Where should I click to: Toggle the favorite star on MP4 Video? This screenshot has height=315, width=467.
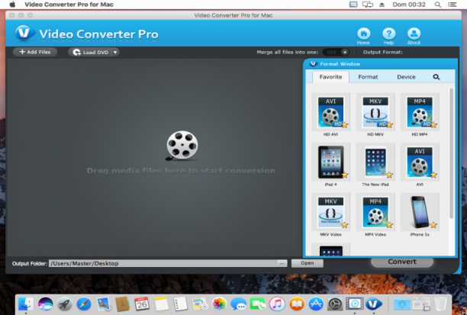(389, 225)
